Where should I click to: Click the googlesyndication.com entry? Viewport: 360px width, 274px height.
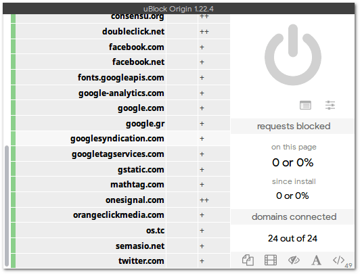click(117, 139)
